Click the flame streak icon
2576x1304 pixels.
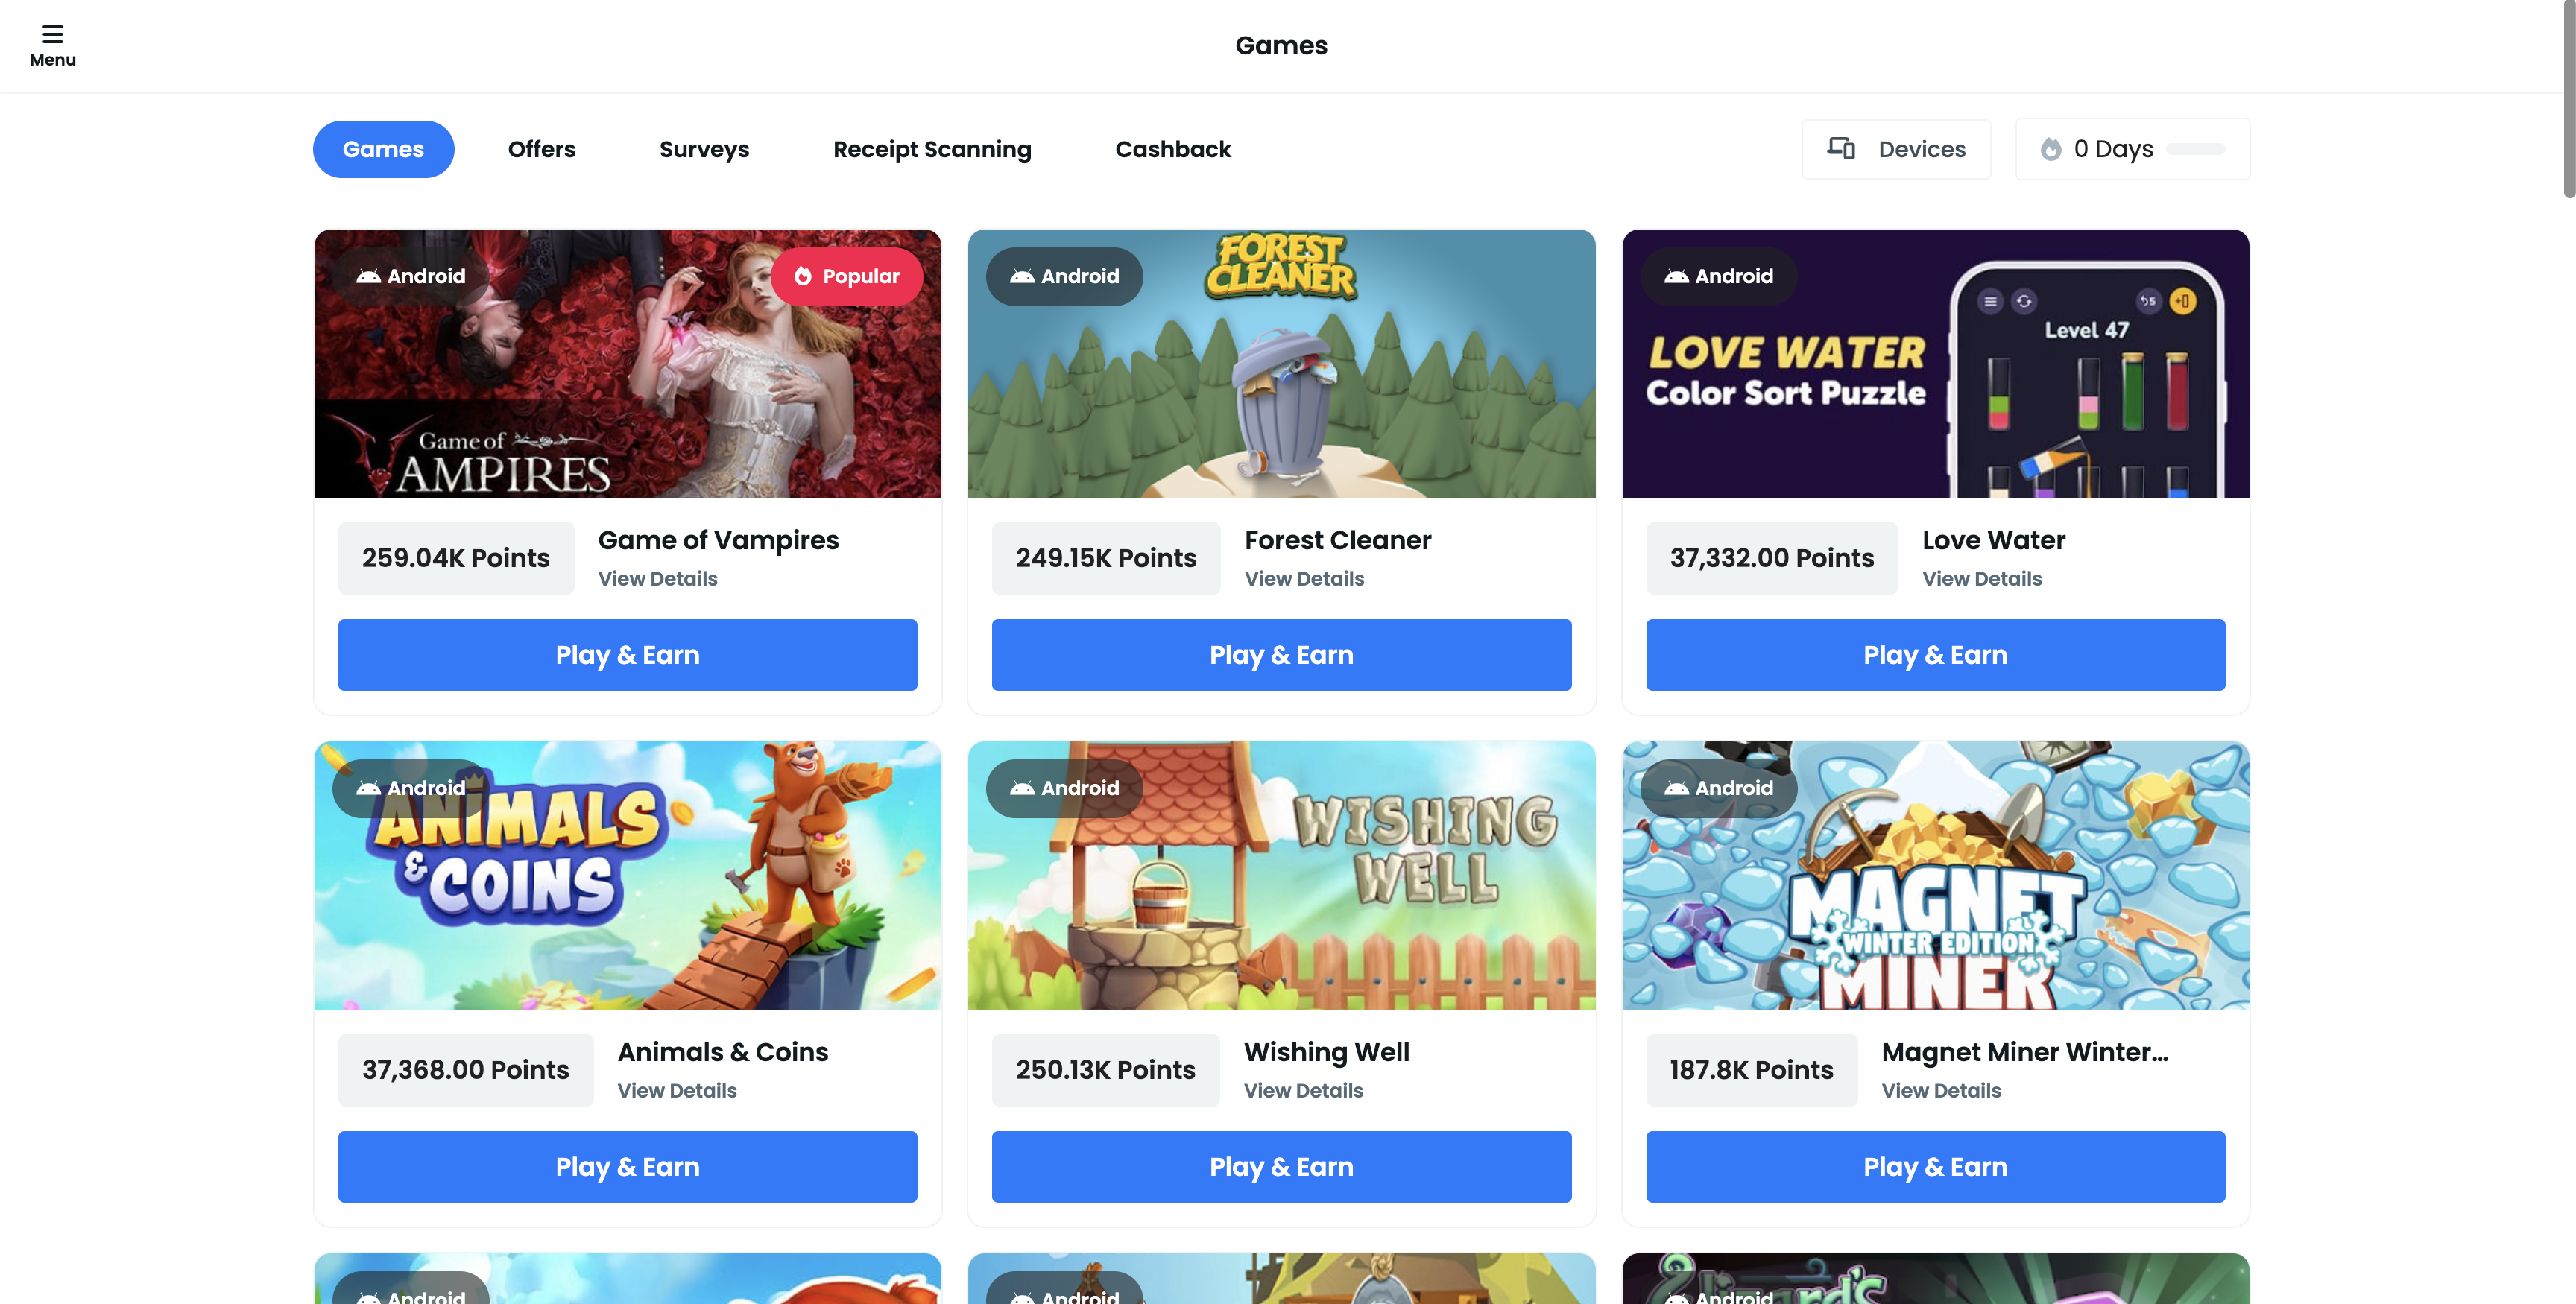point(2050,149)
